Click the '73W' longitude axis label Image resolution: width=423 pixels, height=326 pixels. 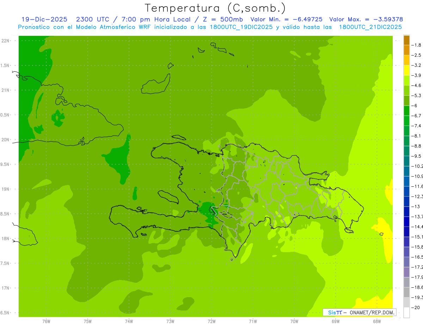click(170, 321)
